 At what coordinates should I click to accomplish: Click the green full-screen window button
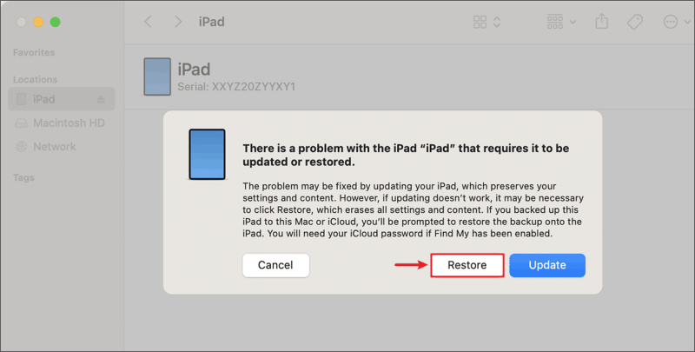click(x=56, y=22)
